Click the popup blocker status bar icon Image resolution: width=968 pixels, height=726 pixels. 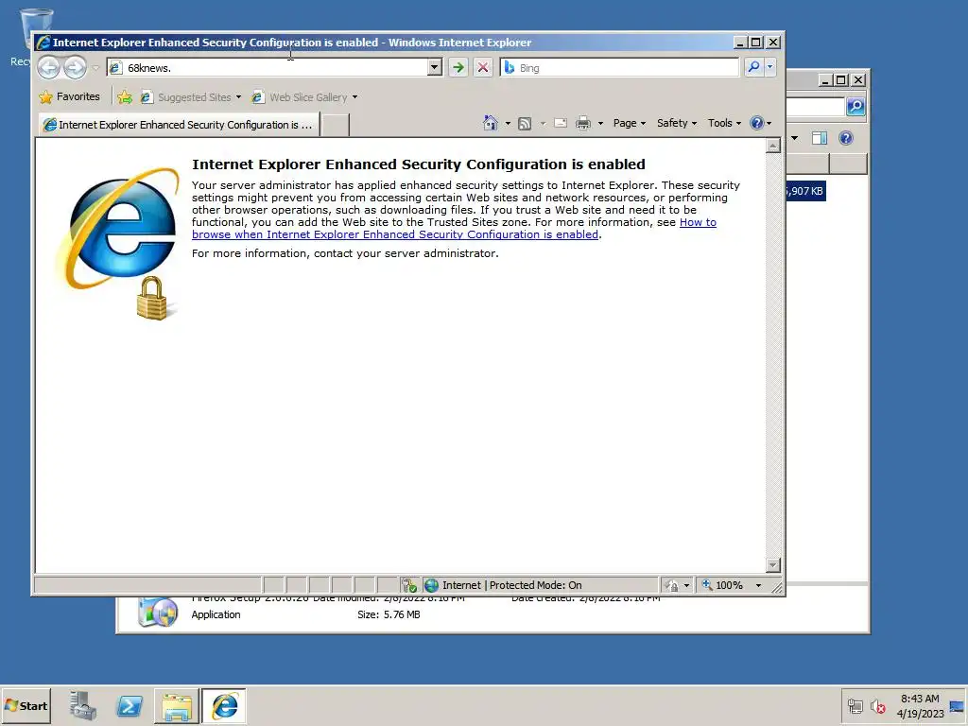pyautogui.click(x=408, y=585)
